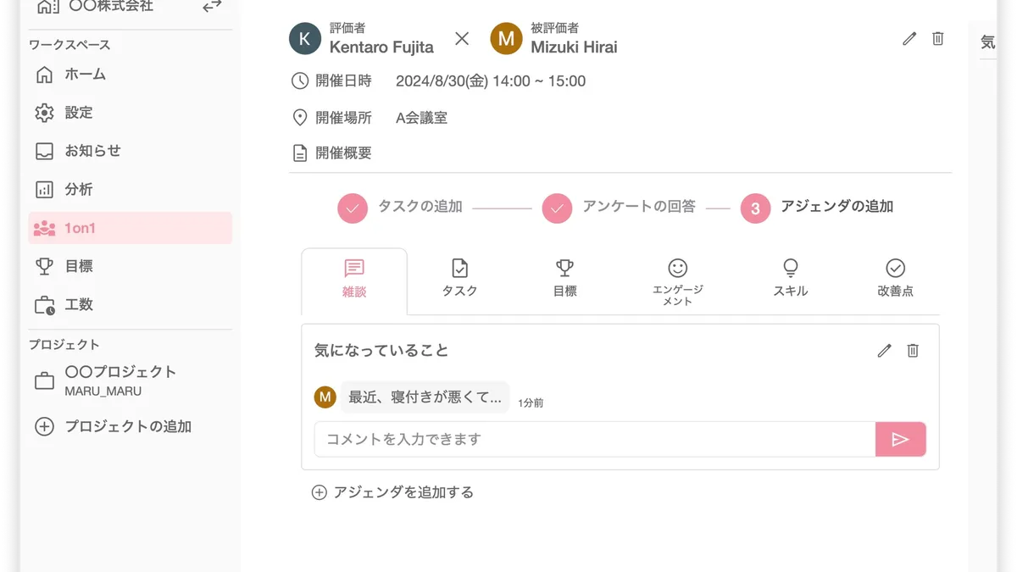Click the send comment arrow button
This screenshot has width=1017, height=572.
[901, 439]
